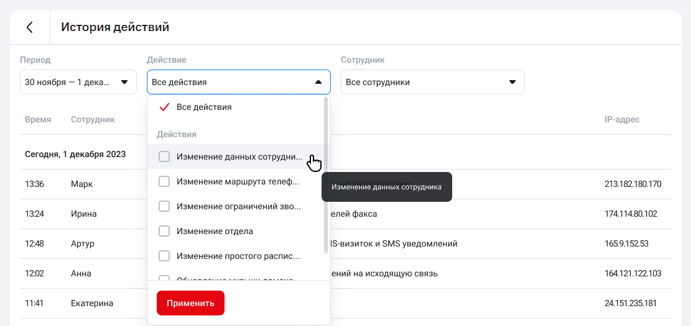Click the Сотрудник dropdown caret icon
This screenshot has height=326, width=691.
click(512, 82)
